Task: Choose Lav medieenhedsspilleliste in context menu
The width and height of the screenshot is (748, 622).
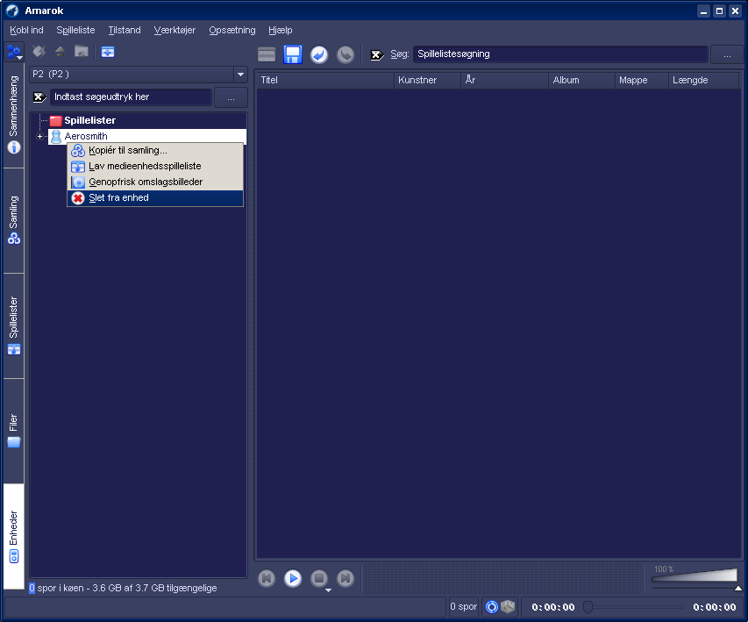Action: pos(155,167)
